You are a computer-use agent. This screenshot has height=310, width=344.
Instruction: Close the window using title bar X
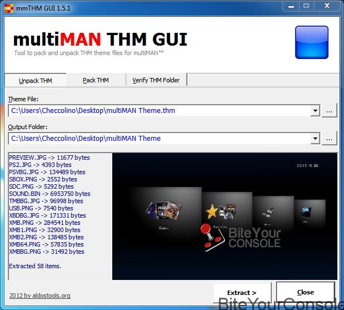point(327,6)
